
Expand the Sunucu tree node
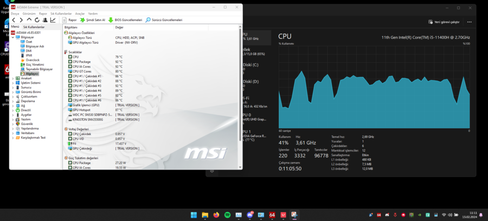click(x=13, y=88)
